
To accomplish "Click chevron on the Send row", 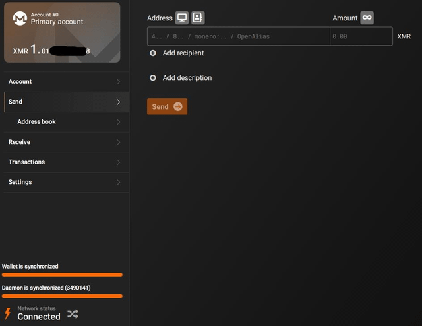I will pos(119,102).
